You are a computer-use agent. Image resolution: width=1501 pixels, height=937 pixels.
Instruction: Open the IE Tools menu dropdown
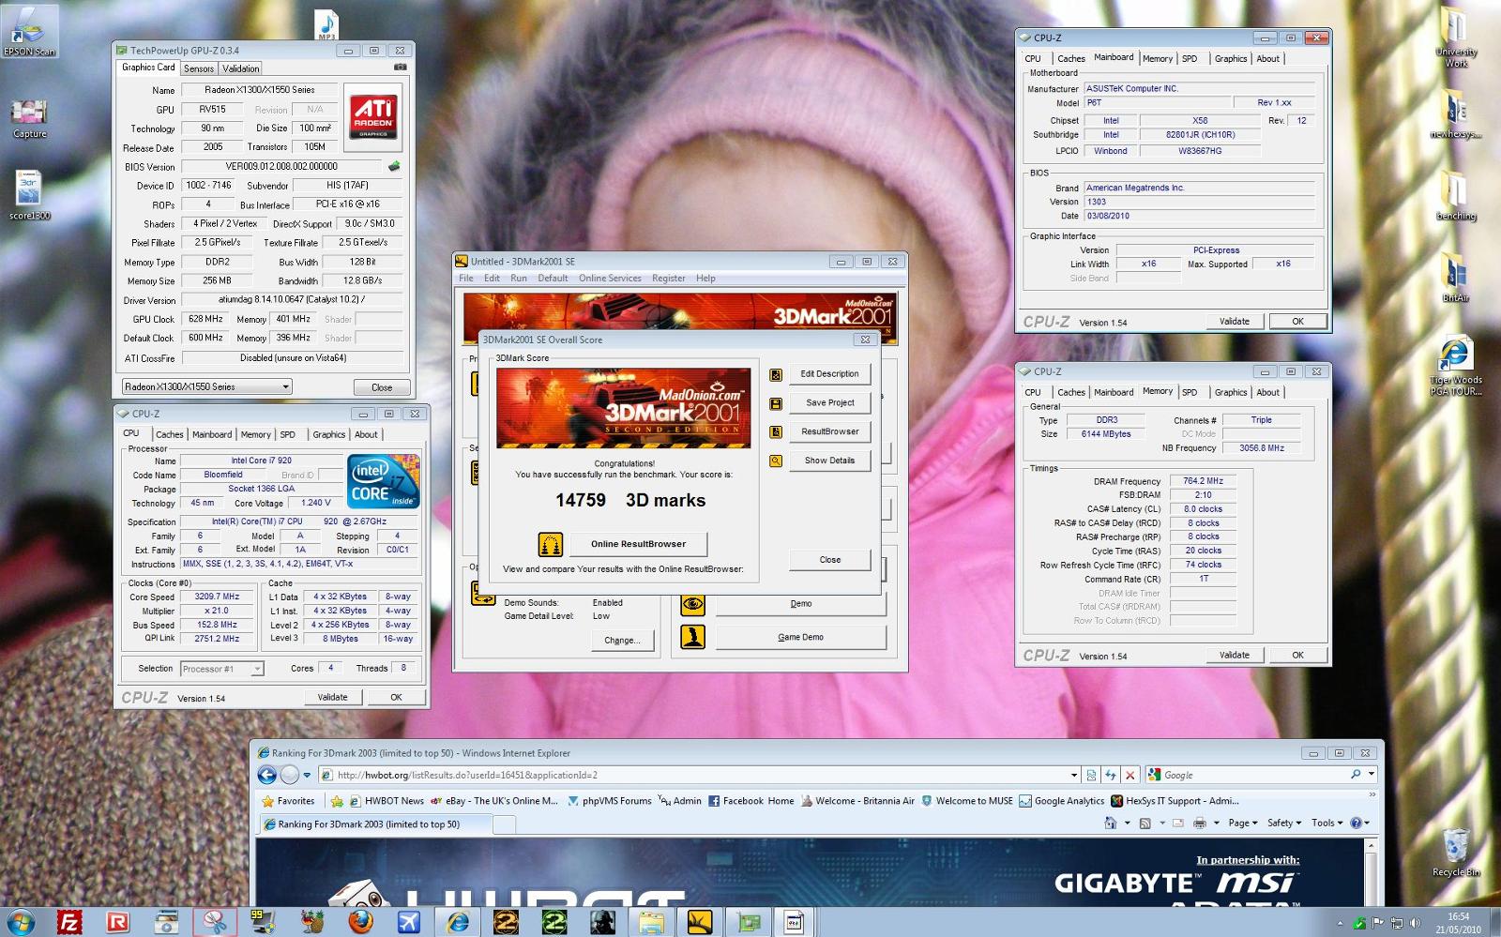(x=1327, y=823)
